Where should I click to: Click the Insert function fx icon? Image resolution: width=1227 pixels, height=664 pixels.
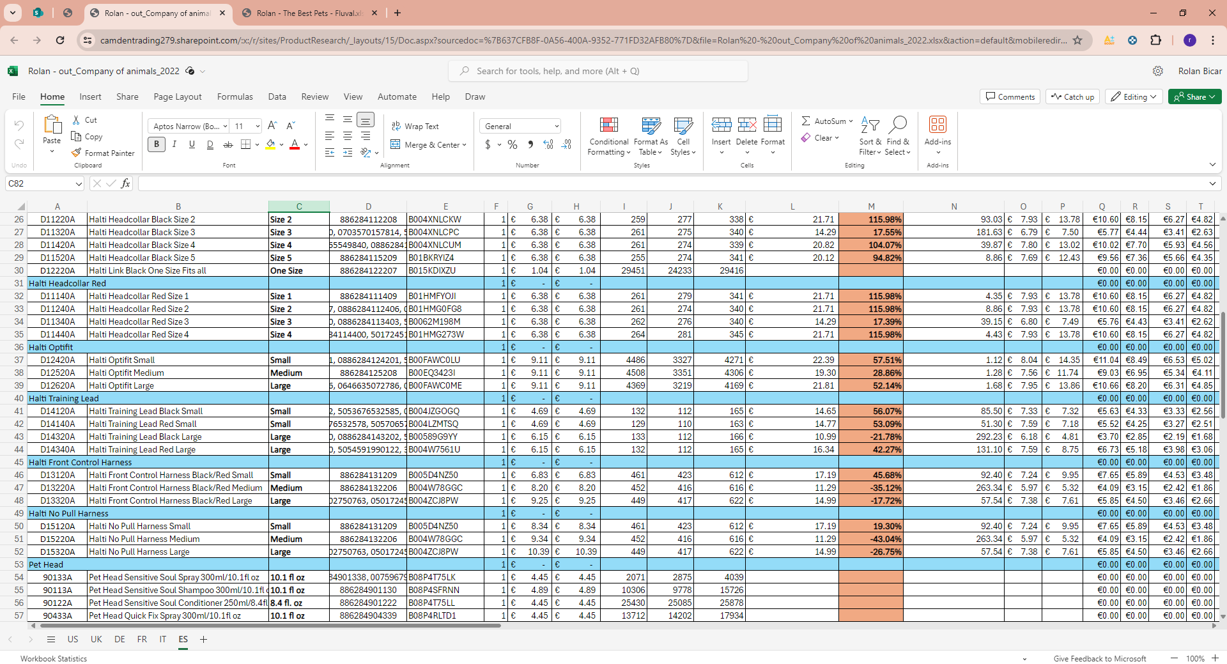tap(126, 184)
